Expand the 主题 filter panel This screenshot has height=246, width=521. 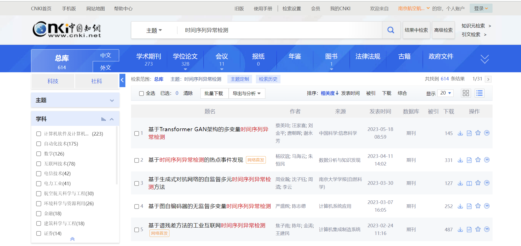pos(112,100)
